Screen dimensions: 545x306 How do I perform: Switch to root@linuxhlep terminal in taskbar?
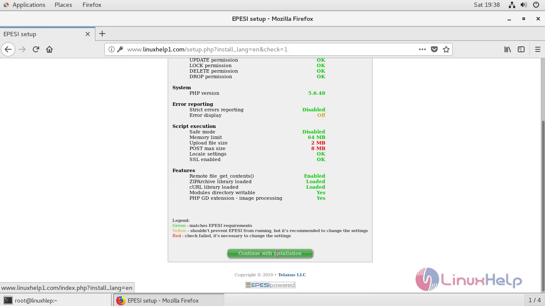[x=56, y=300]
